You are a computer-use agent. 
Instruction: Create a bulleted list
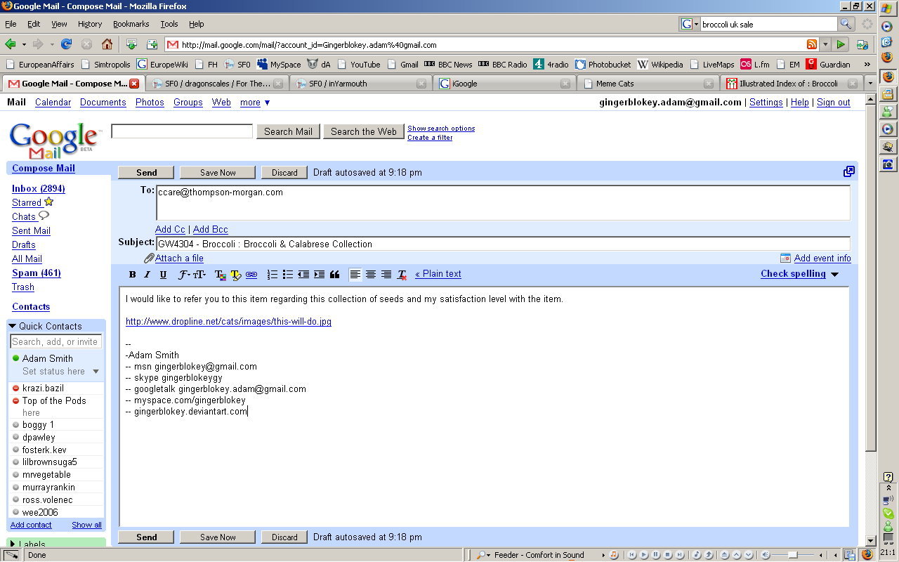(x=288, y=275)
